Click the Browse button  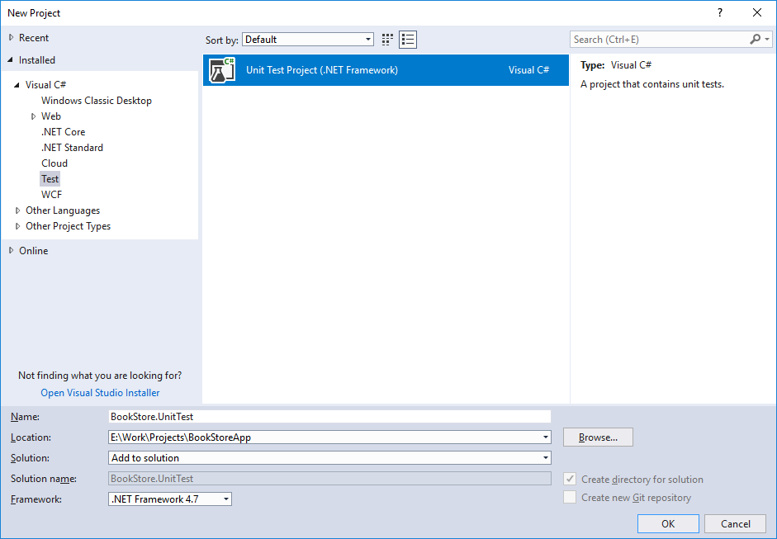598,437
